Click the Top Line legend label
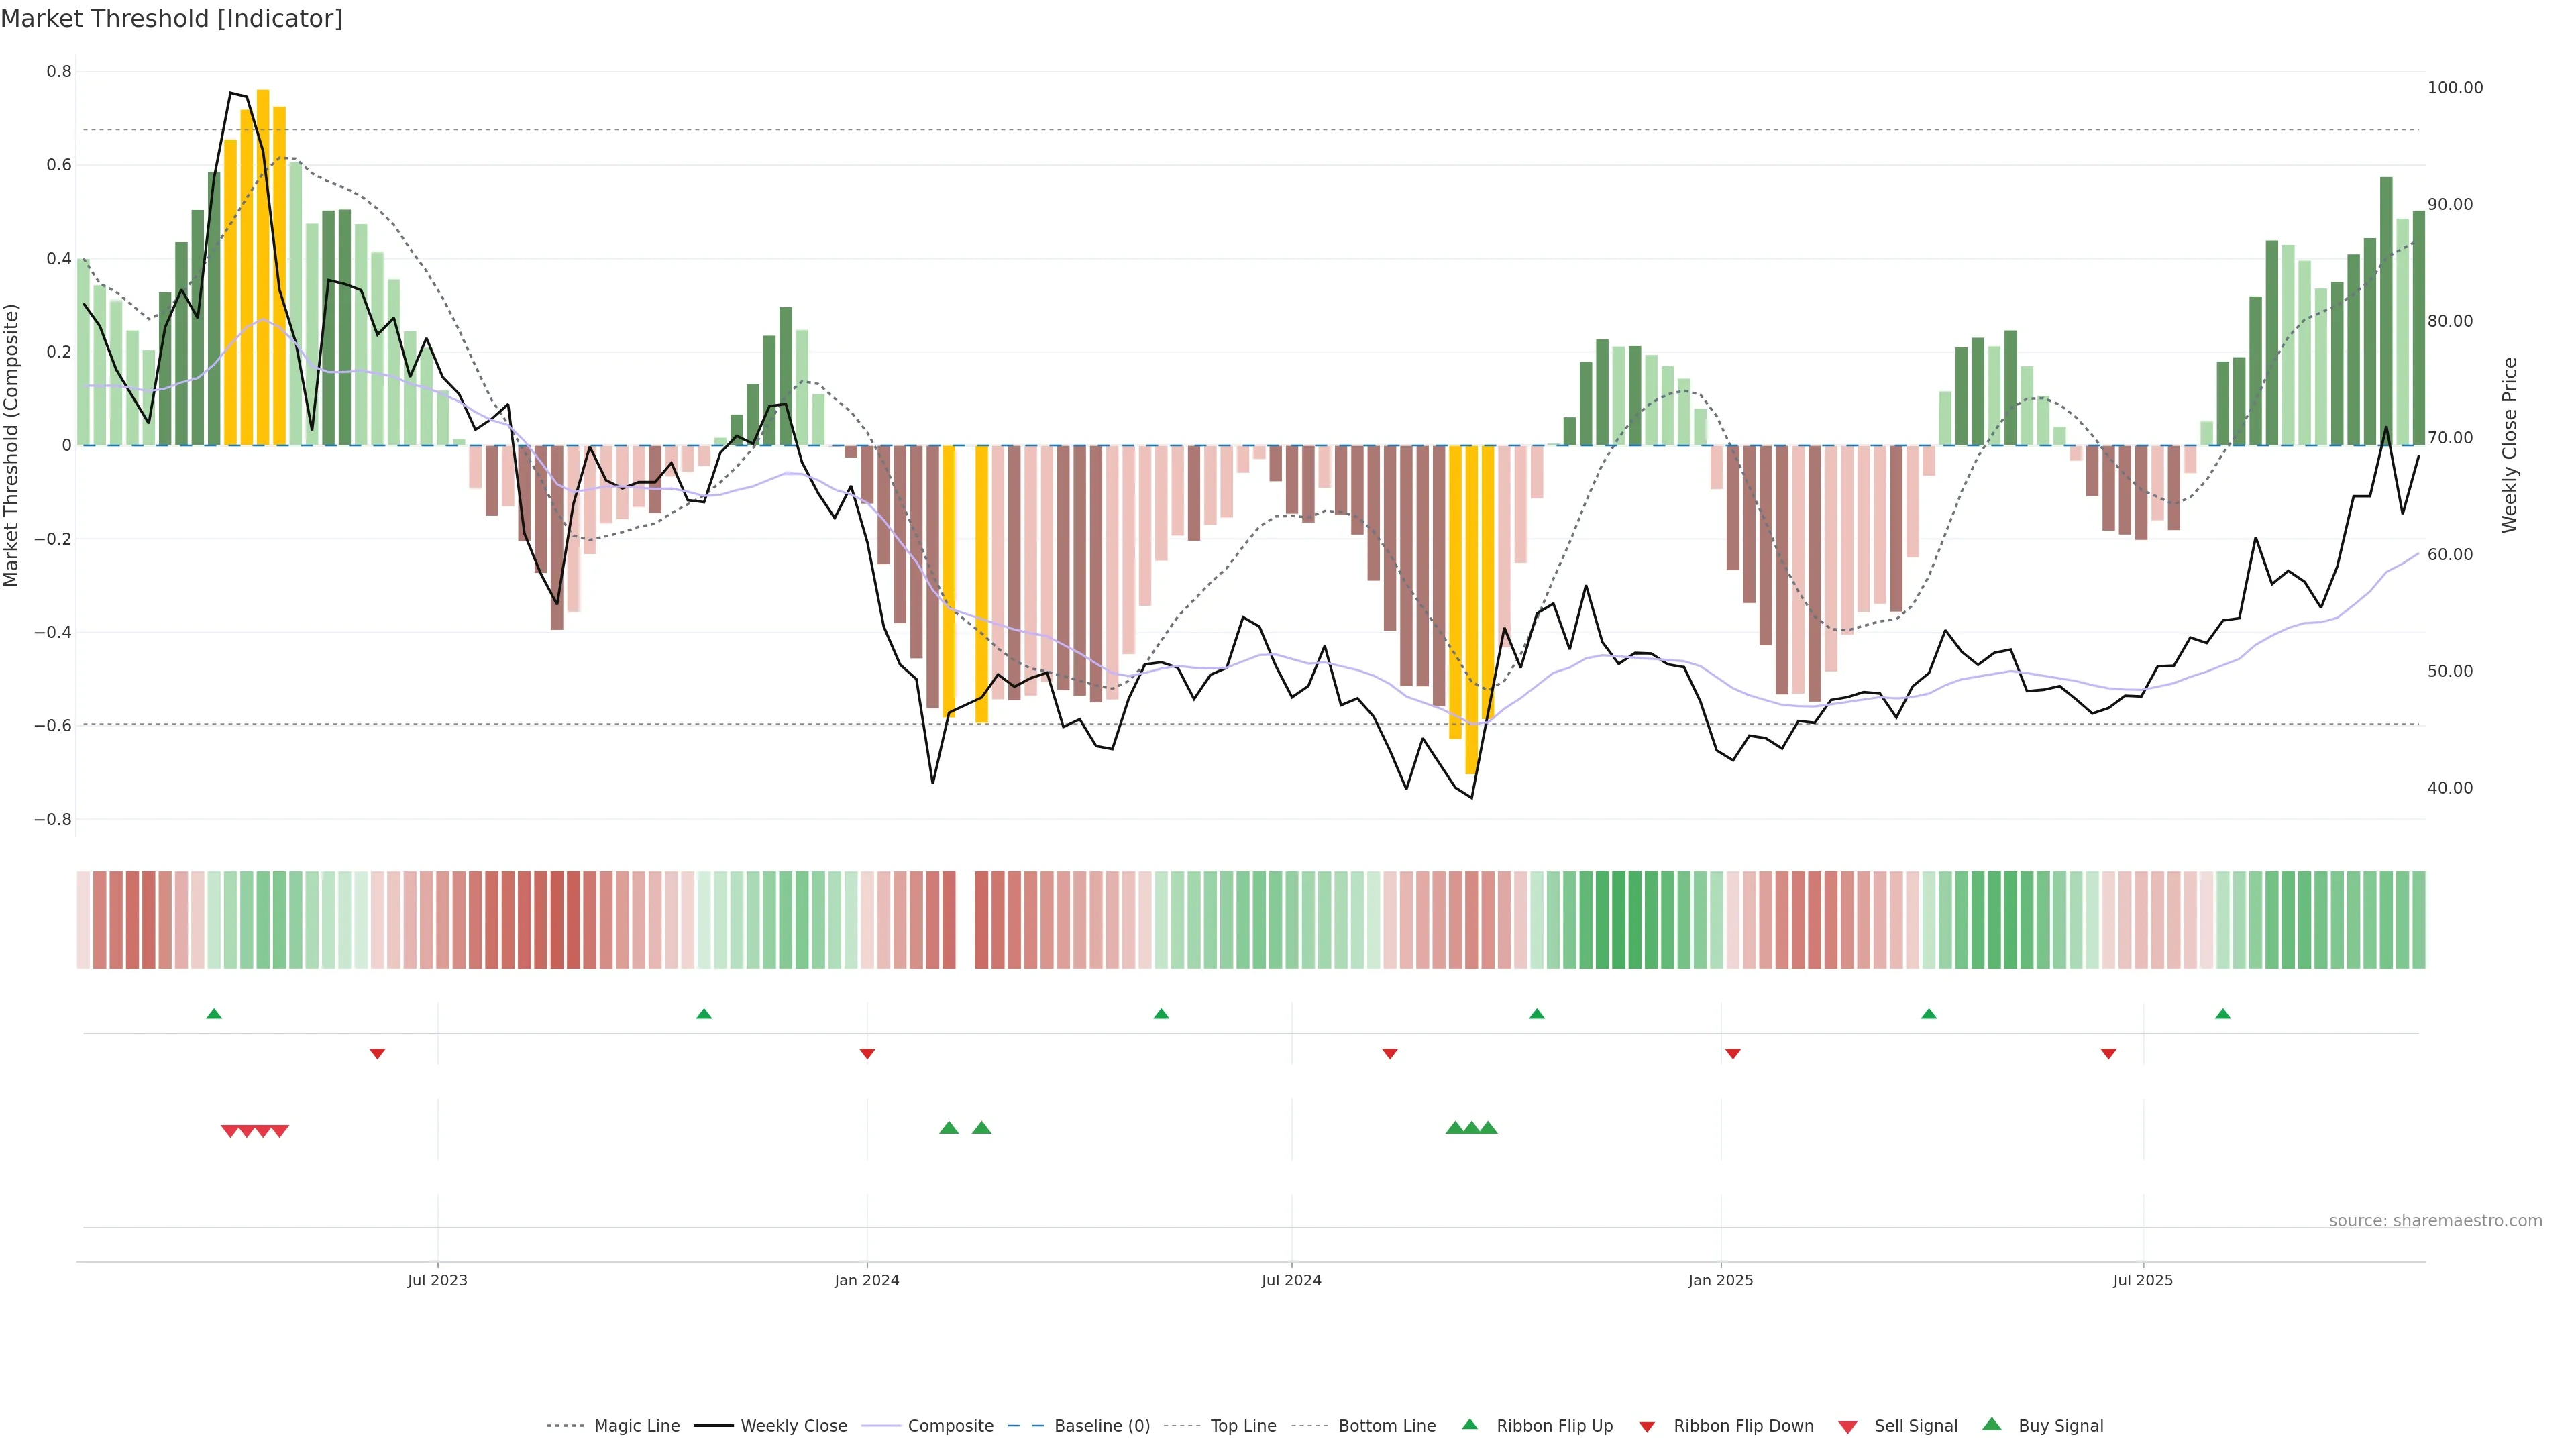 coord(1243,1425)
